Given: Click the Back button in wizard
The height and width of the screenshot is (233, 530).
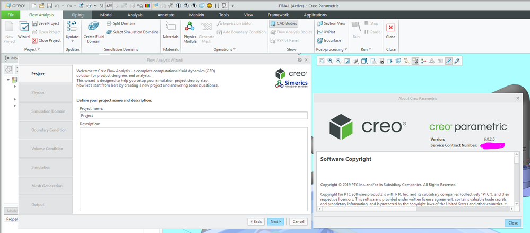Looking at the screenshot, I should [256, 221].
